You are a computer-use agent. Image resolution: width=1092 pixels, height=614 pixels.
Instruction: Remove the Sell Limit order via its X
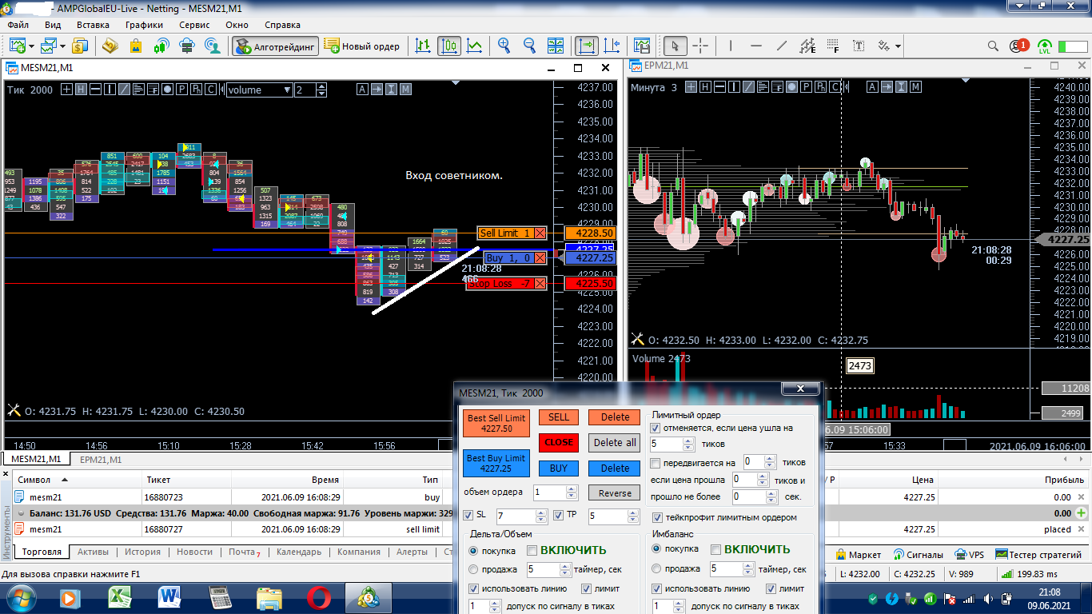click(x=540, y=233)
